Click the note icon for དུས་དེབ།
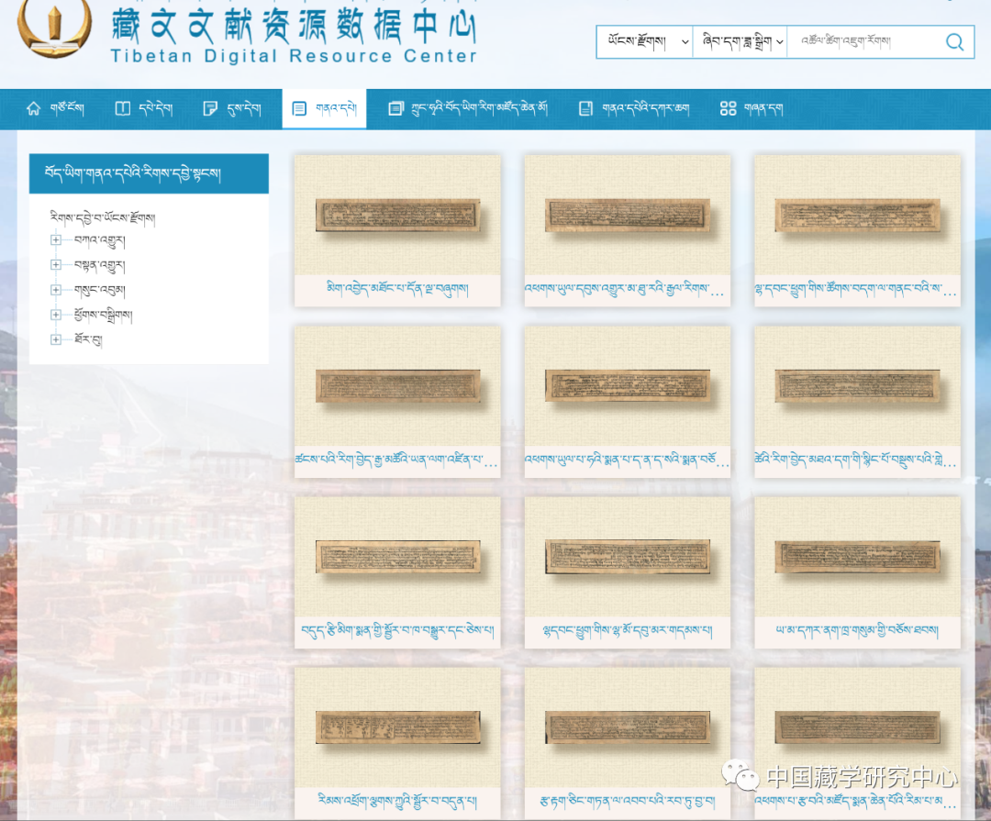This screenshot has width=991, height=821. pyautogui.click(x=210, y=109)
